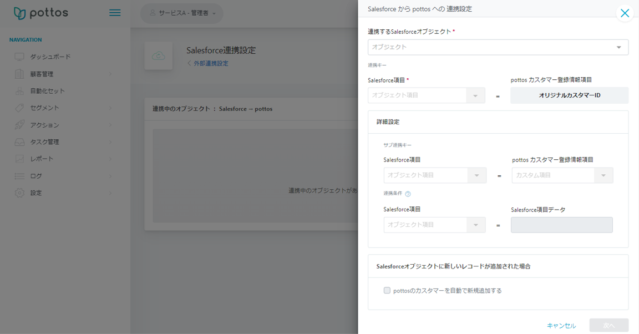Image resolution: width=639 pixels, height=334 pixels.
Task: Click the customer management icon
Action: pyautogui.click(x=19, y=74)
